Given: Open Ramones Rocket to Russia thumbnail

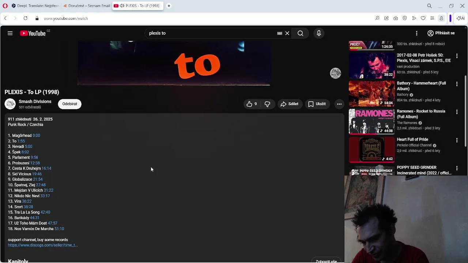Looking at the screenshot, I should [372, 122].
